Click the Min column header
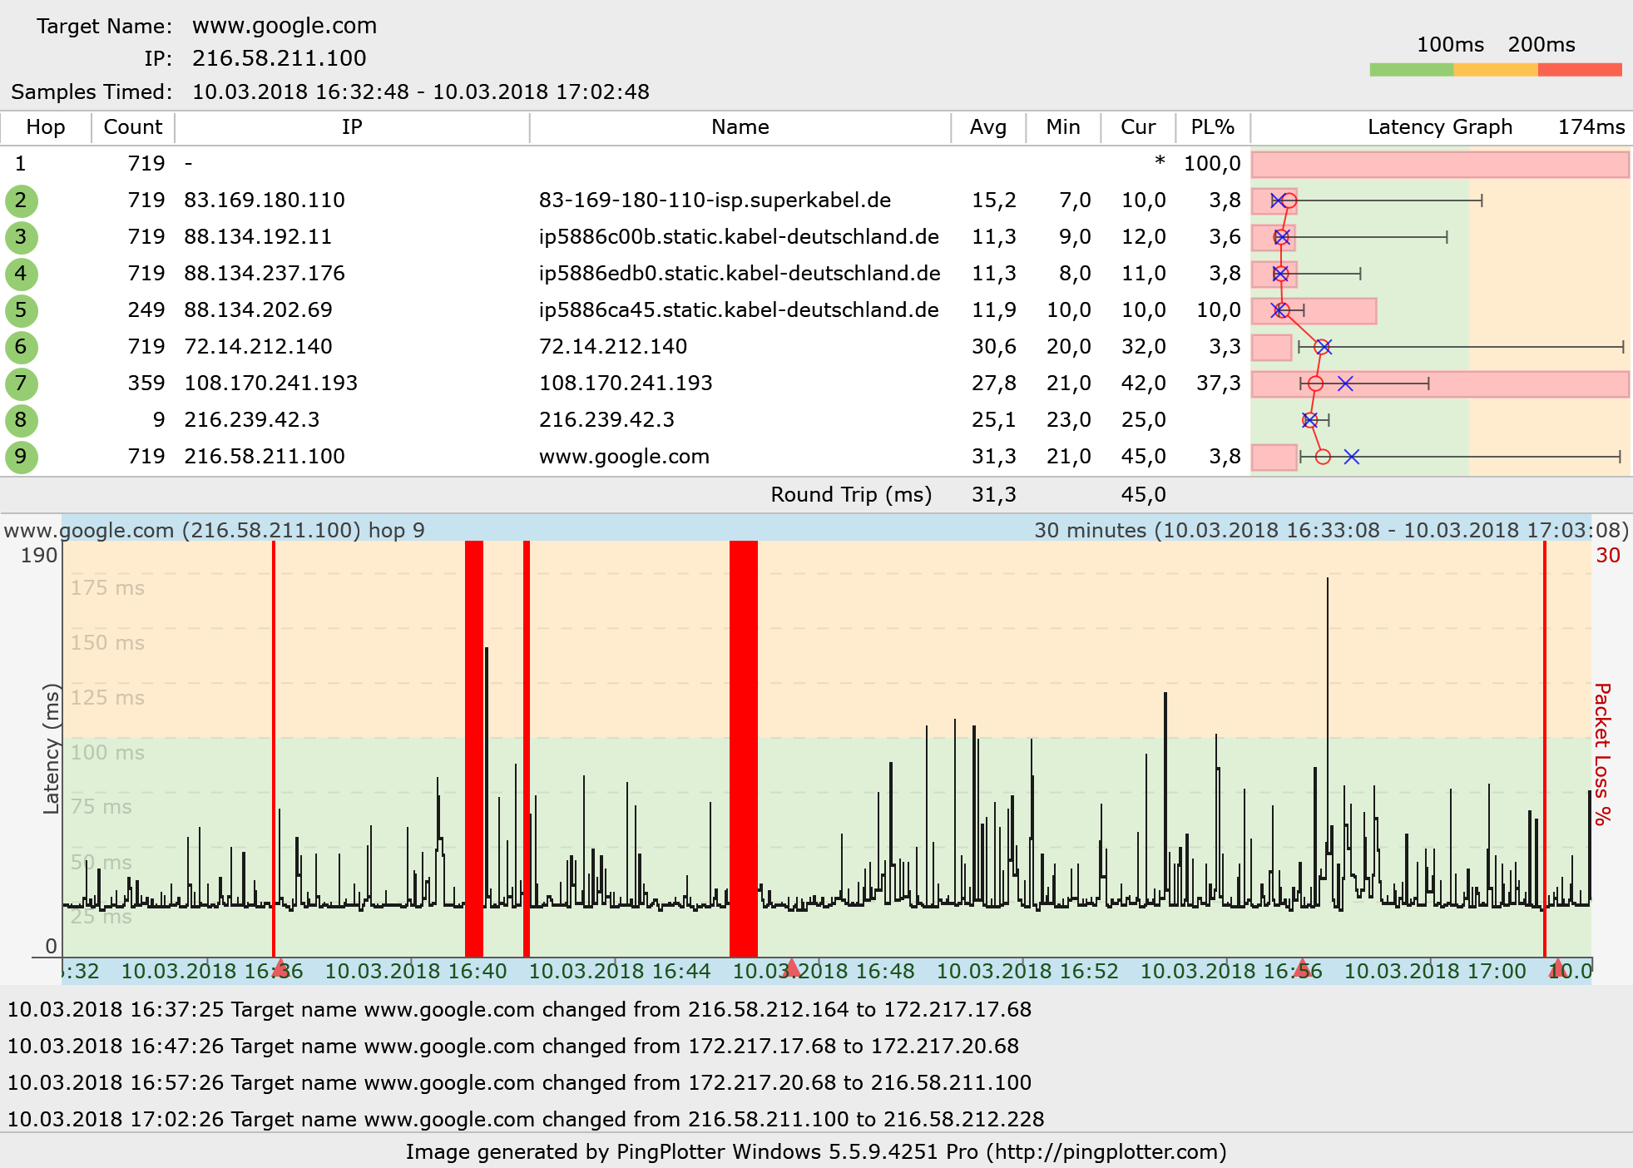 (x=1063, y=127)
